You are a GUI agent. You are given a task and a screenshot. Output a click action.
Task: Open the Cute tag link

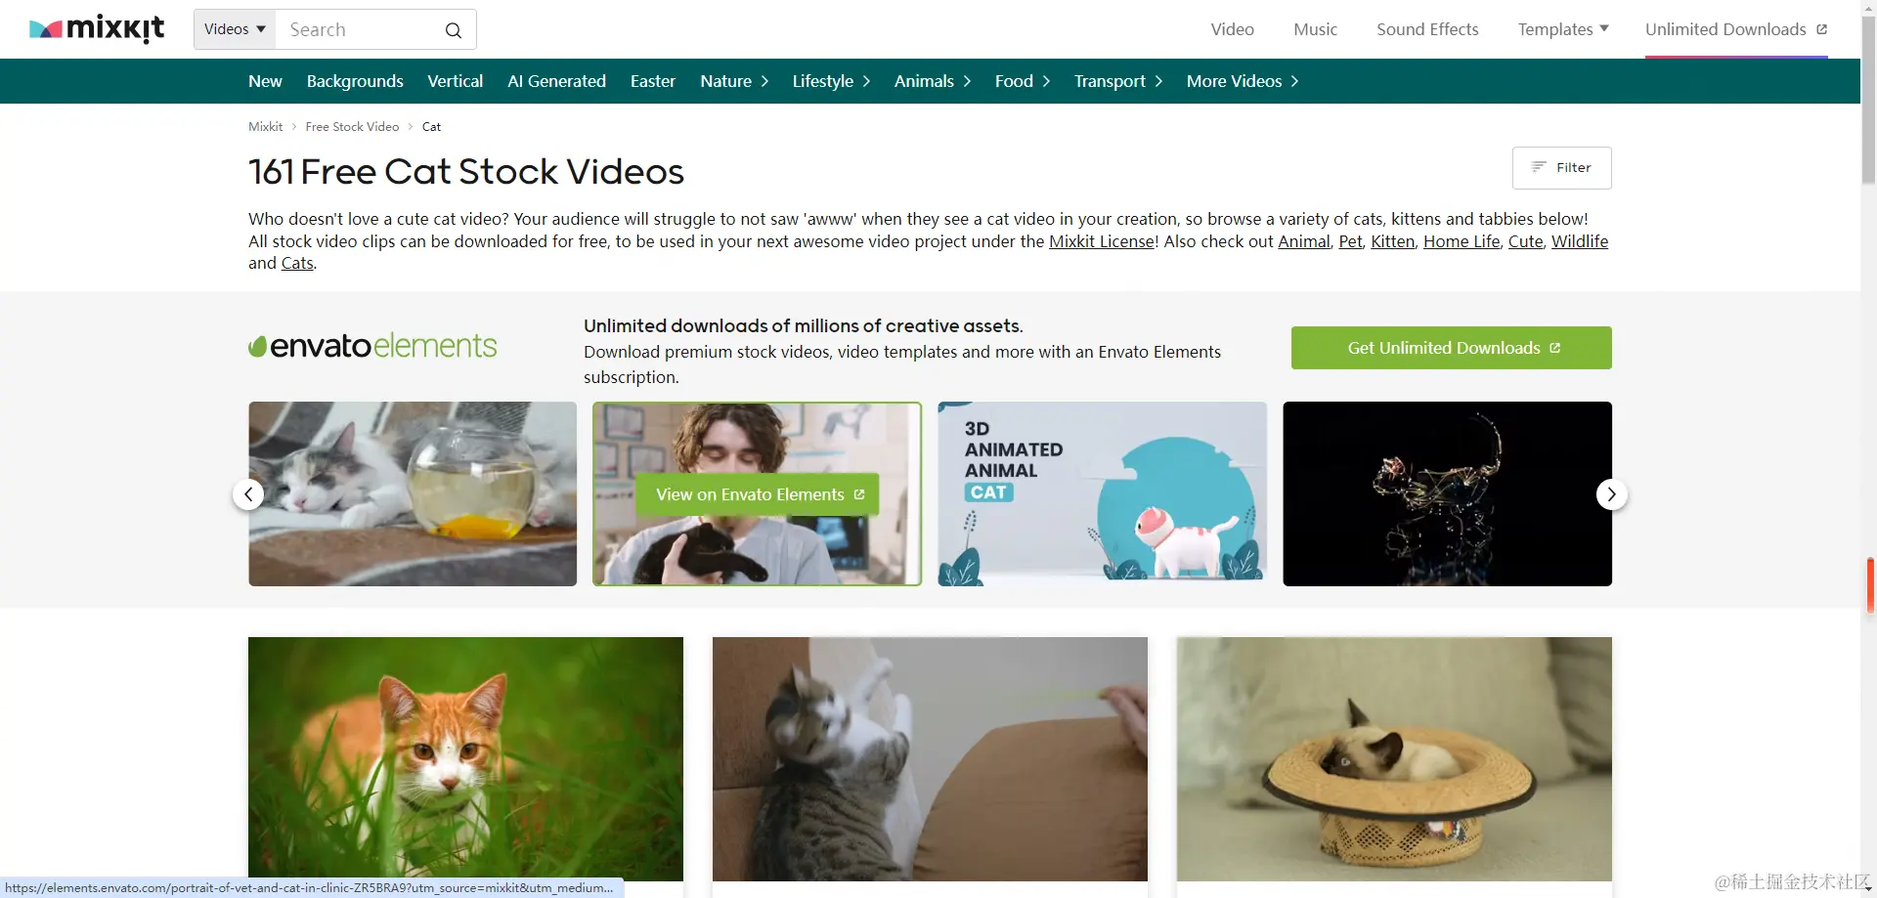(x=1525, y=241)
